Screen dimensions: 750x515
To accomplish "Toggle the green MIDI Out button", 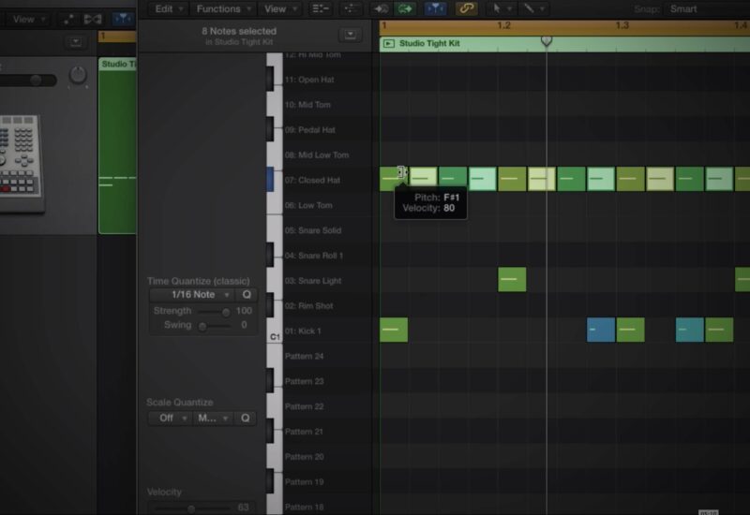I will 405,8.
